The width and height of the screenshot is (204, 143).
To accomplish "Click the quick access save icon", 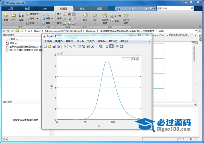I will coord(118,9).
